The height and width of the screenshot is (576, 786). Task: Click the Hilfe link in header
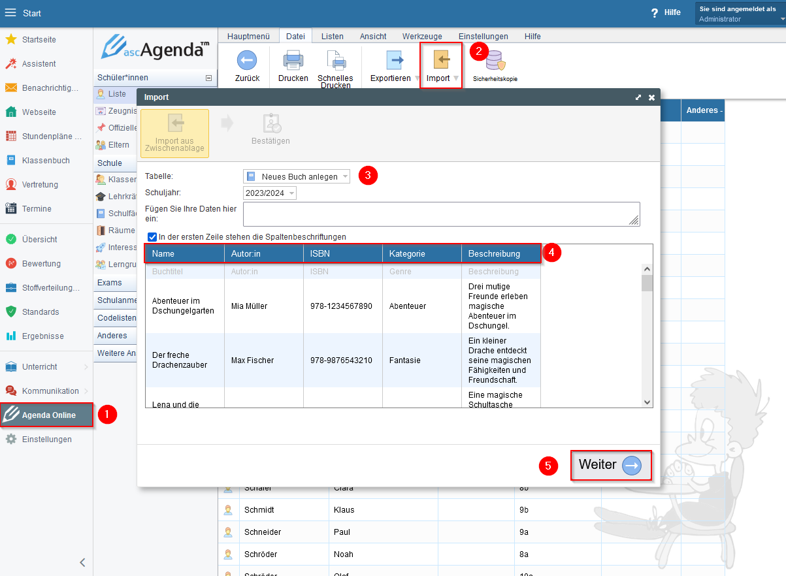665,12
